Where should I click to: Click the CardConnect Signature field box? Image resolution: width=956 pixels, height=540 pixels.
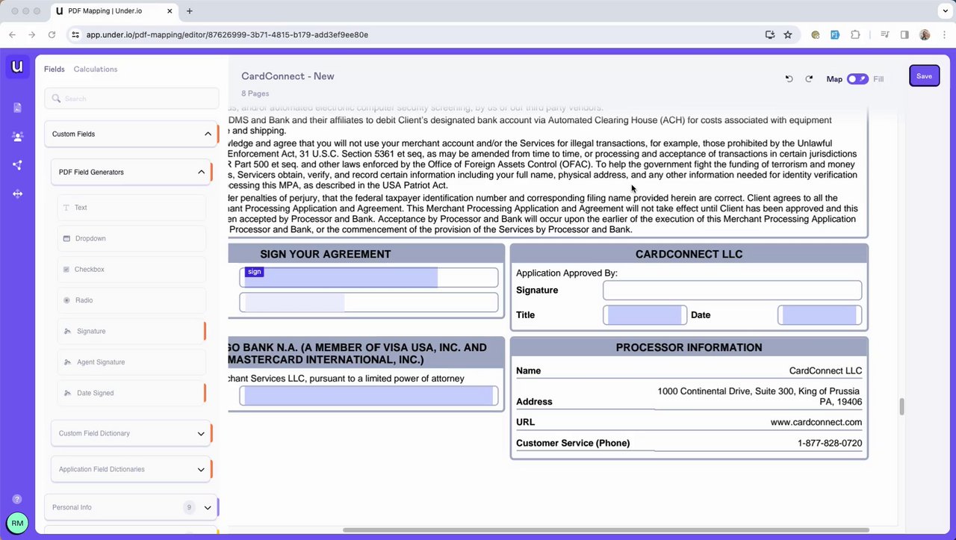732,290
